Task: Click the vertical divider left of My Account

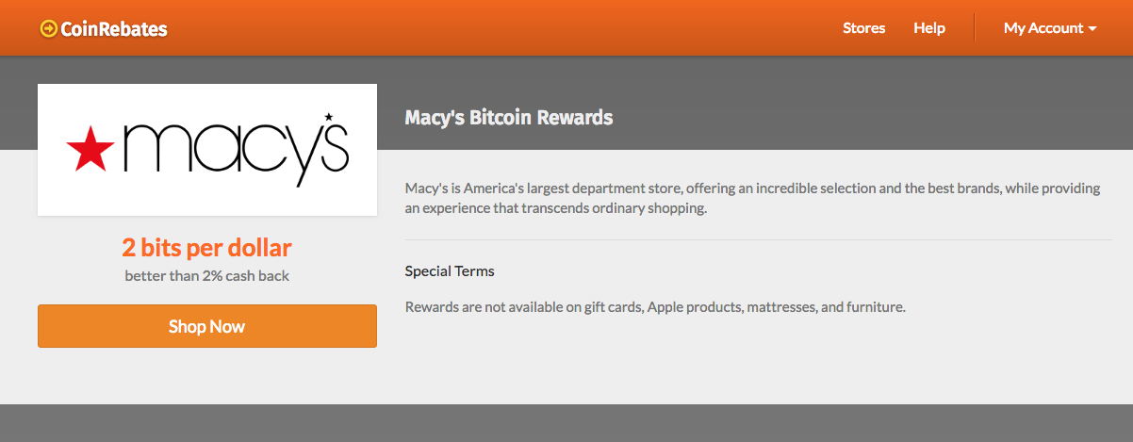Action: [x=974, y=28]
